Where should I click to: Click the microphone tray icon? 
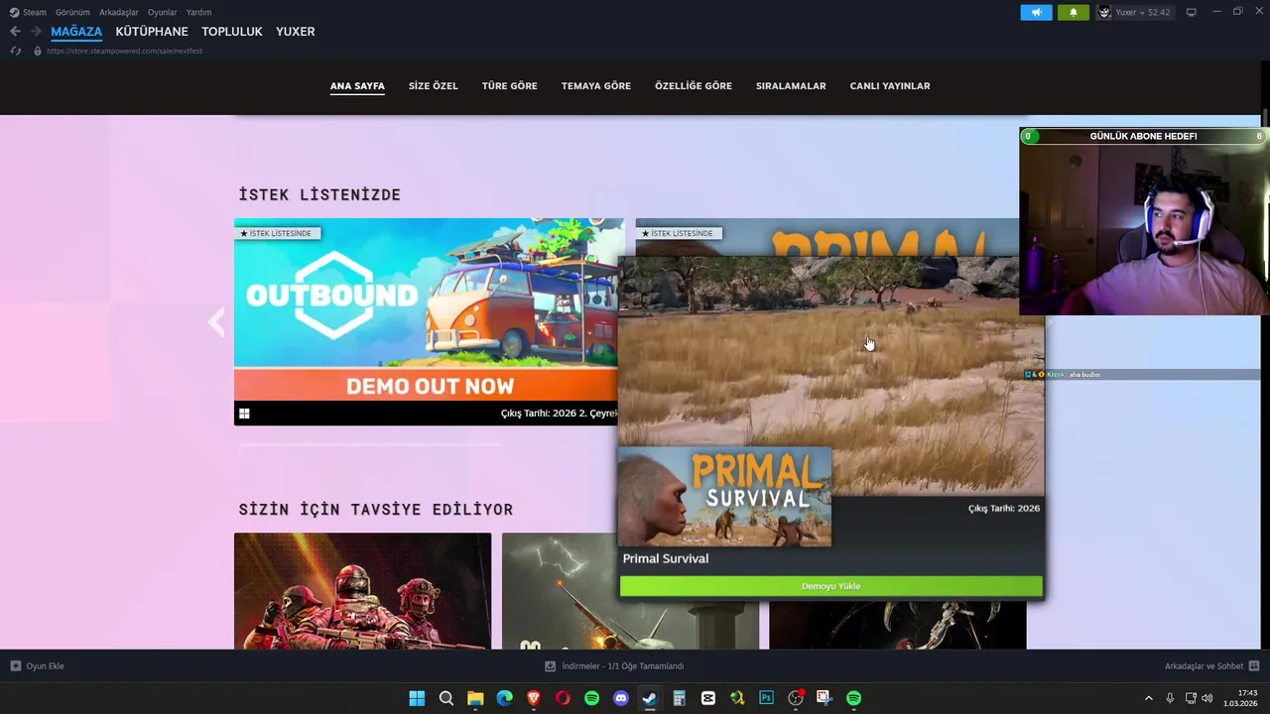pyautogui.click(x=1170, y=698)
